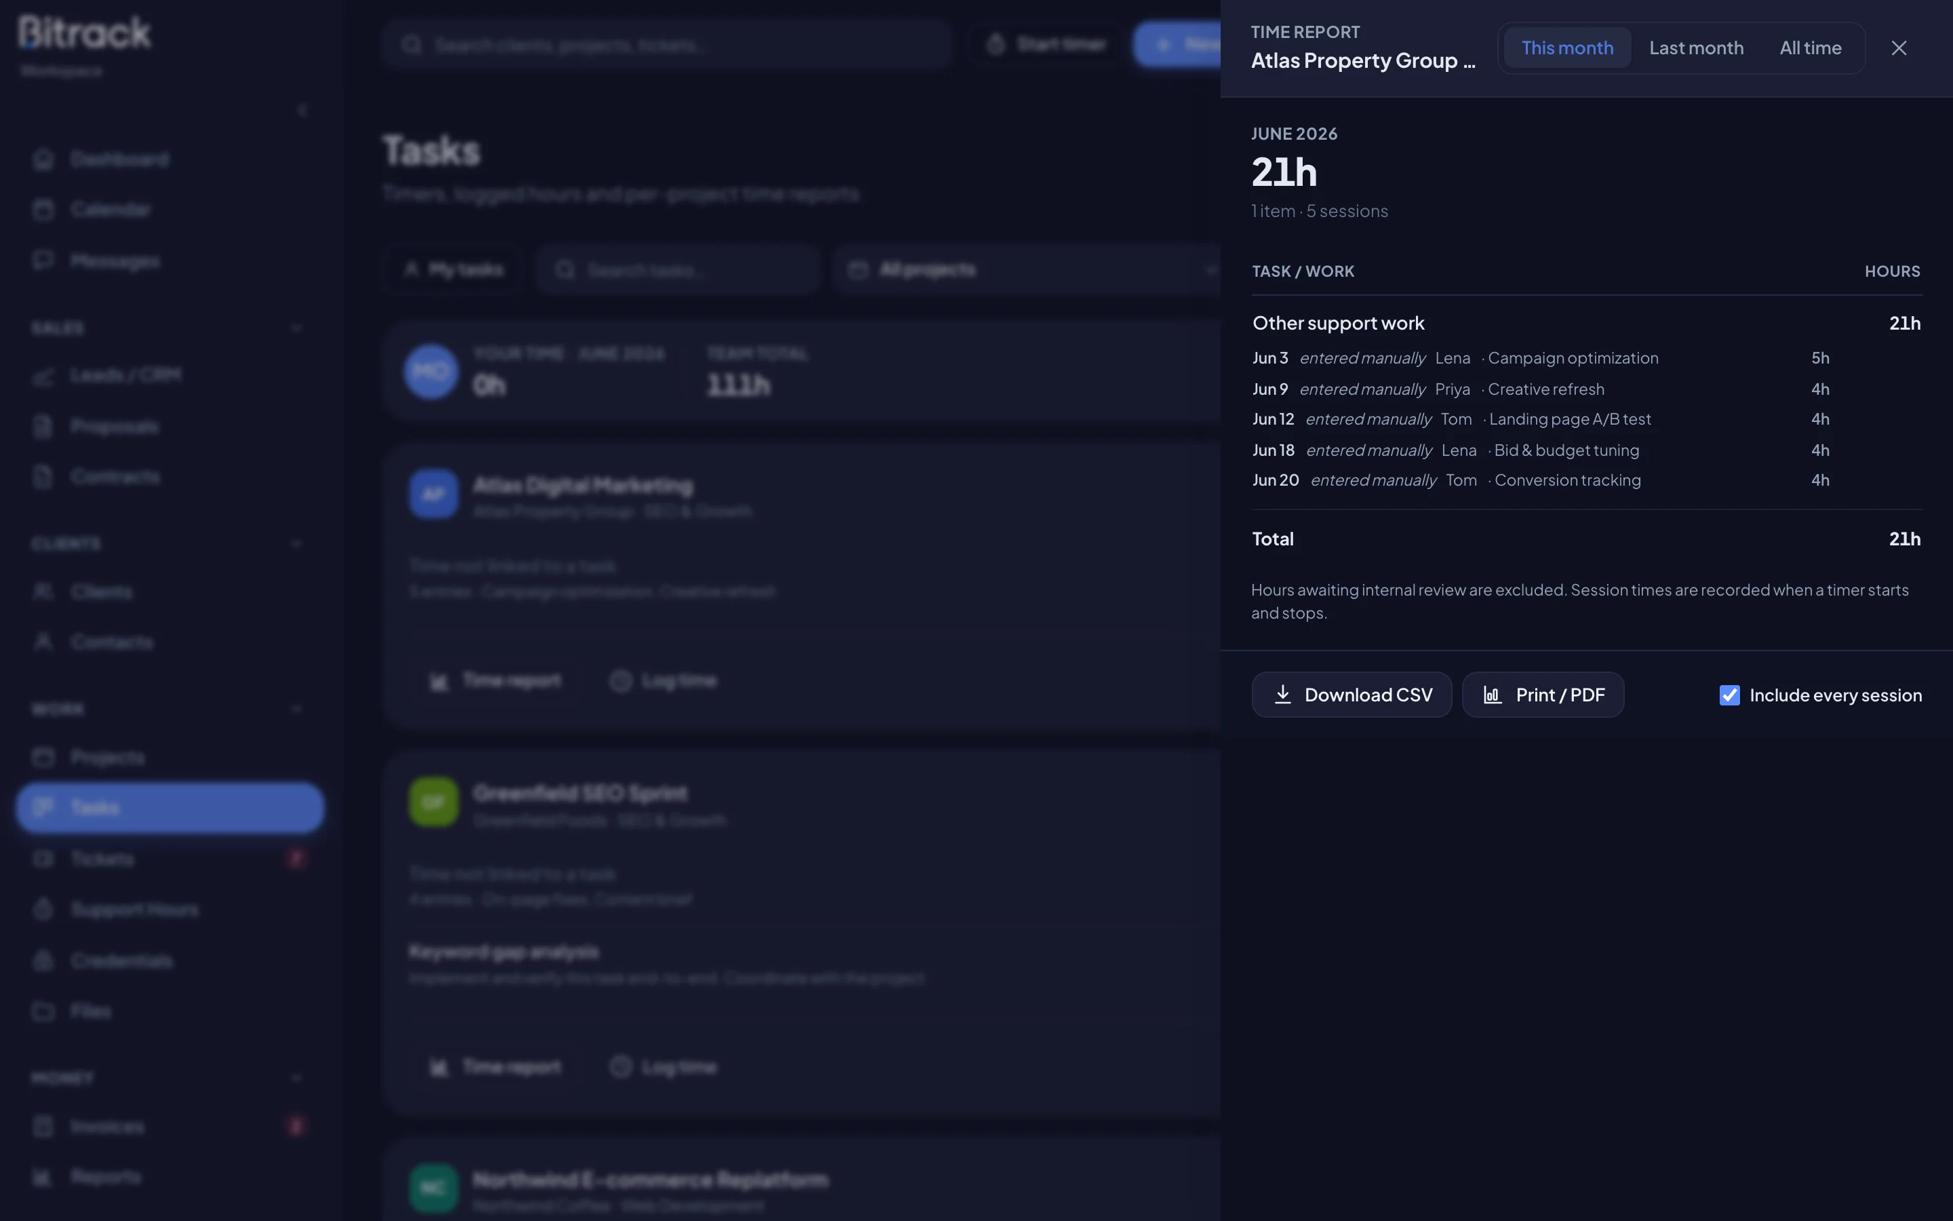The width and height of the screenshot is (1953, 1221).
Task: Click the Jun 3 session date
Action: pos(1270,357)
